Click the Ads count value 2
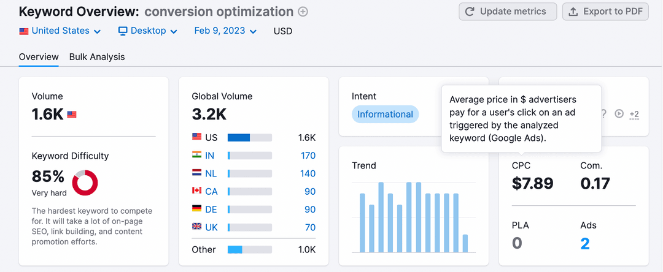 coord(585,243)
